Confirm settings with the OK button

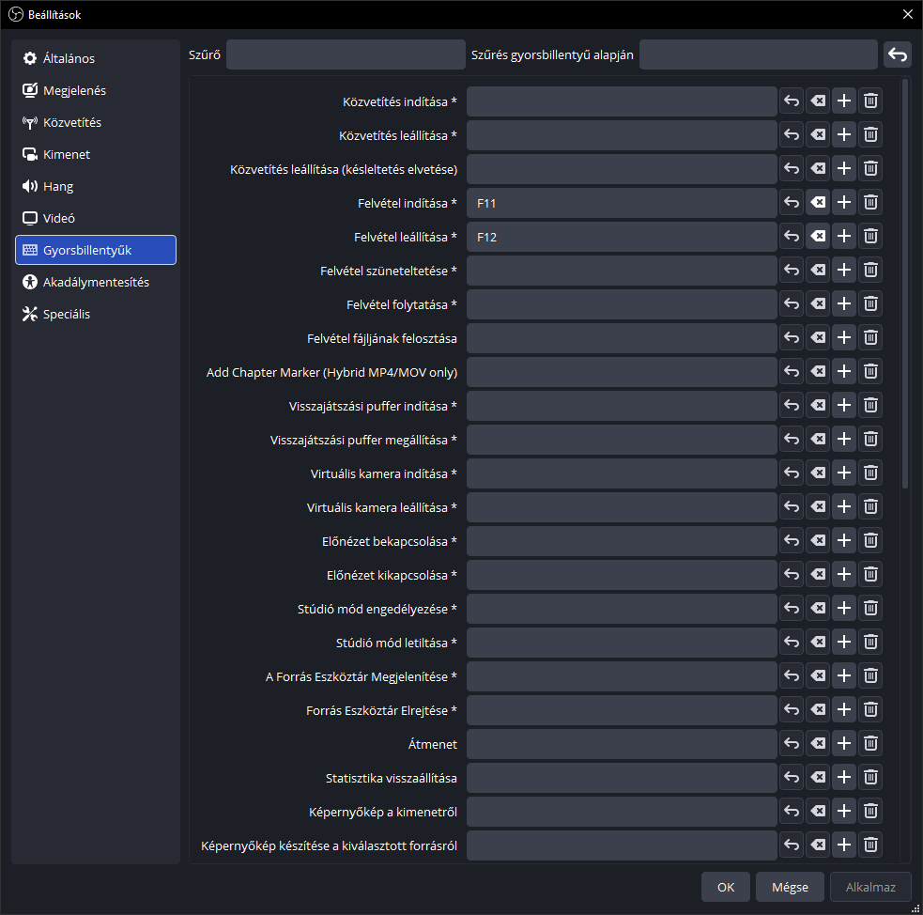pos(725,886)
